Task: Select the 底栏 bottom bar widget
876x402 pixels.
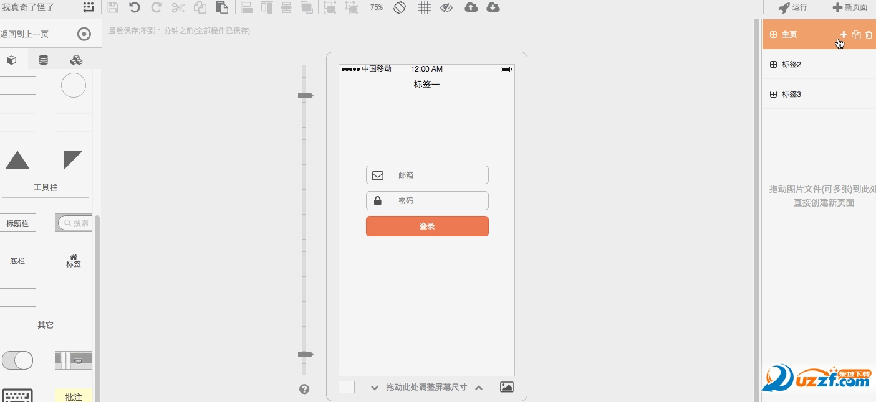Action: [x=17, y=261]
